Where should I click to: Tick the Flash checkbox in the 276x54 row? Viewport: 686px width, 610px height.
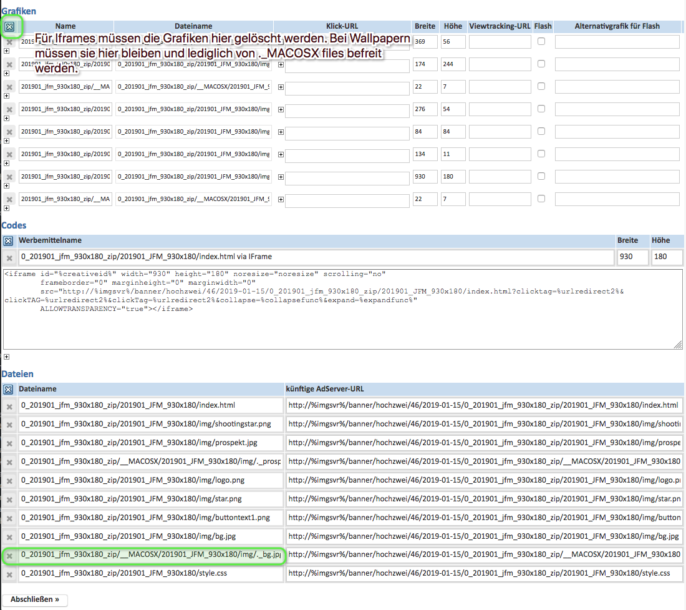coord(541,109)
